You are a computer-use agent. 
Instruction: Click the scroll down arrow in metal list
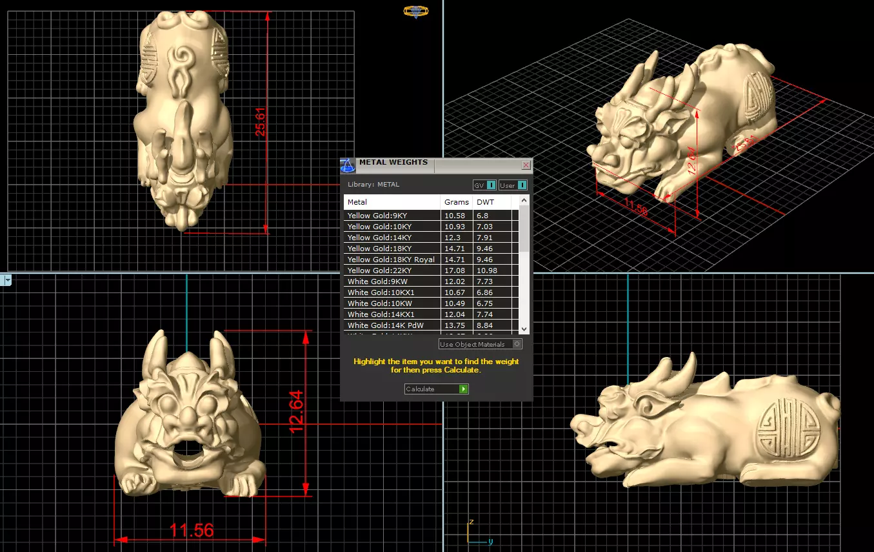pyautogui.click(x=524, y=329)
